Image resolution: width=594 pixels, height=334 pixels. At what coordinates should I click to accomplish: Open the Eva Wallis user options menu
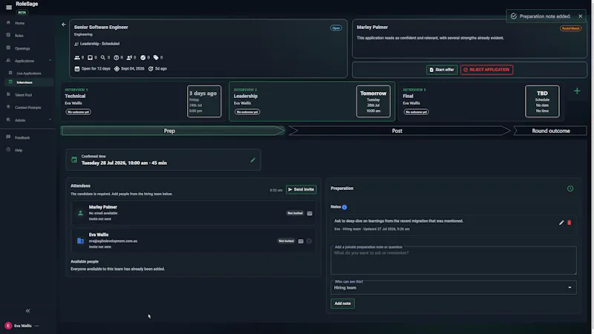(x=36, y=326)
